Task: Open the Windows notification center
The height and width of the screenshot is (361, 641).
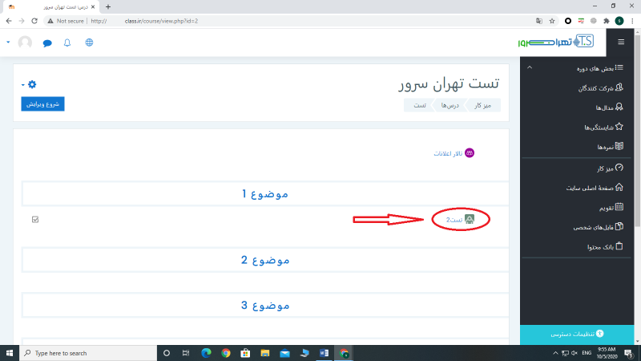Action: click(x=629, y=353)
